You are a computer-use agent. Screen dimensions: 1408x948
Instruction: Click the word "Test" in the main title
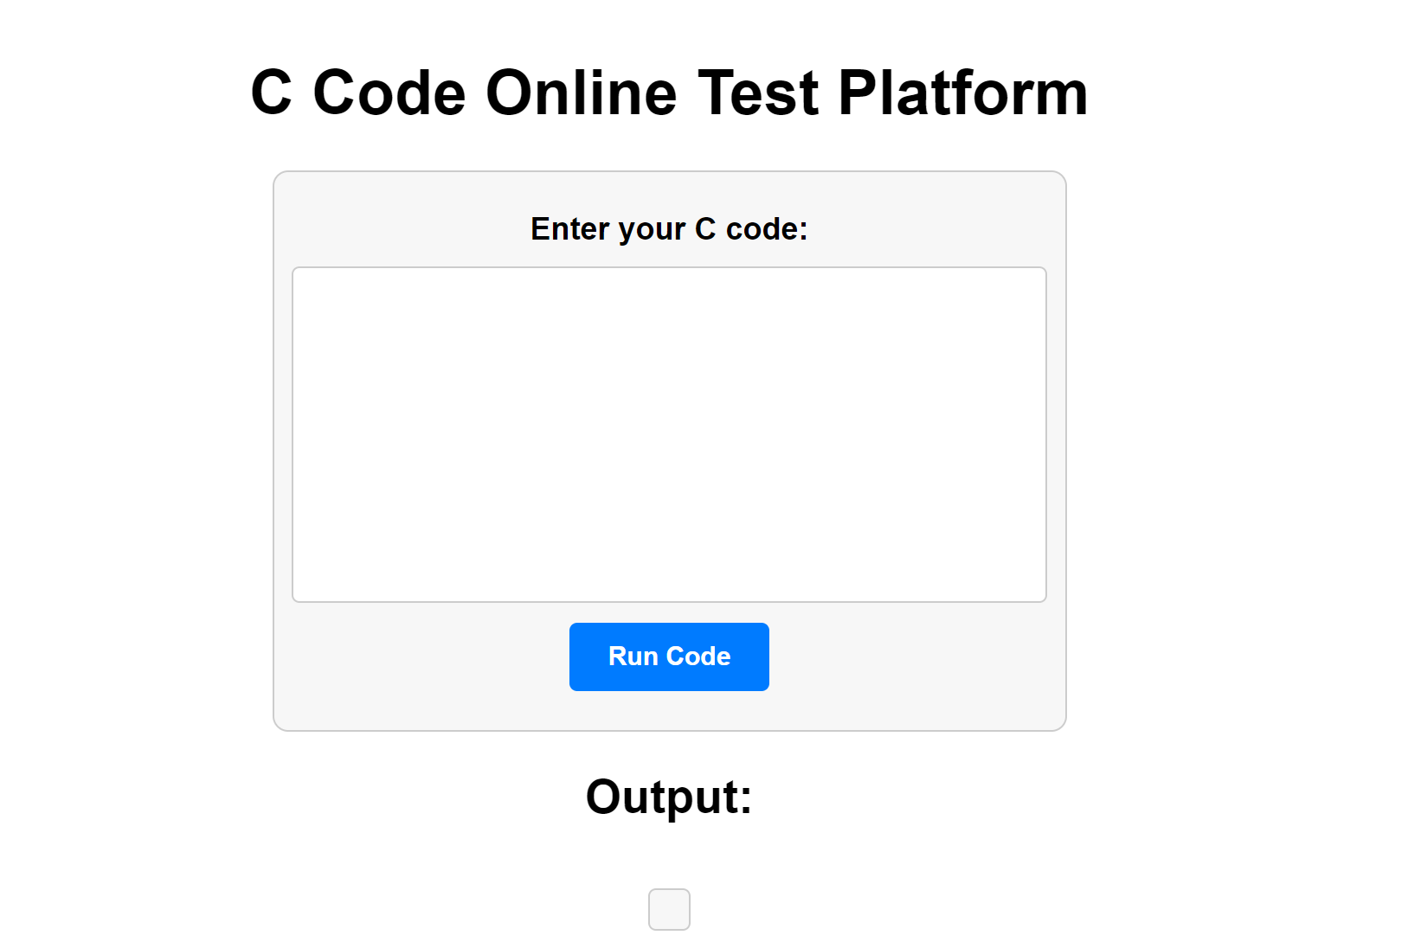point(758,93)
